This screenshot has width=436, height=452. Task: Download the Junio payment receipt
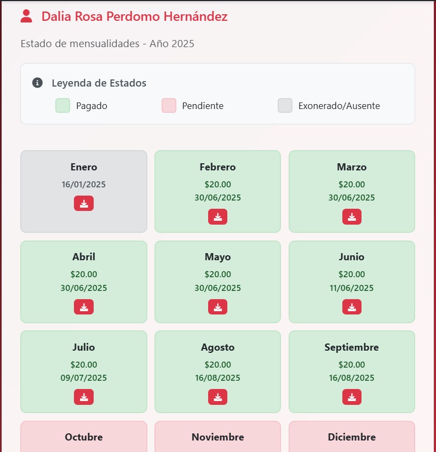tap(352, 307)
